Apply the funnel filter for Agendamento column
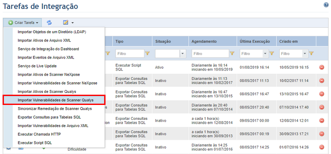This screenshot has width=331, height=154. click(232, 54)
